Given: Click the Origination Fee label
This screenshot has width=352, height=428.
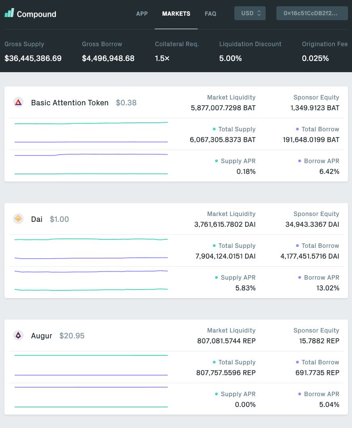Looking at the screenshot, I should (325, 44).
